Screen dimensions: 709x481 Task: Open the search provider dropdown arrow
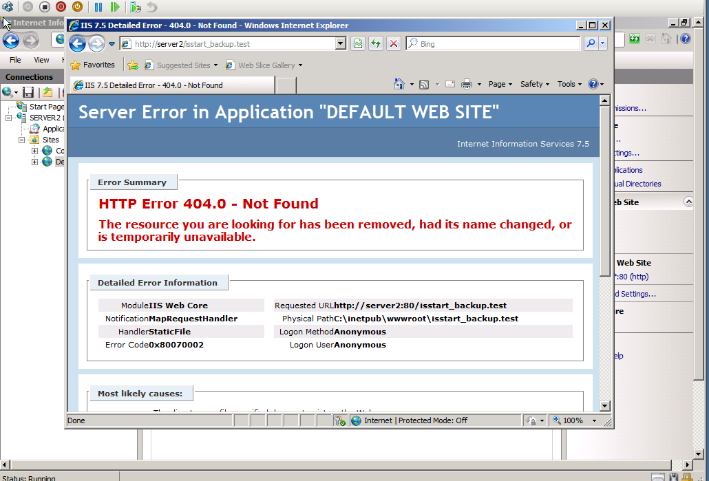click(603, 43)
